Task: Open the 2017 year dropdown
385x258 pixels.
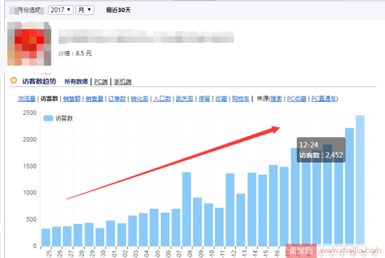Action: (61, 10)
